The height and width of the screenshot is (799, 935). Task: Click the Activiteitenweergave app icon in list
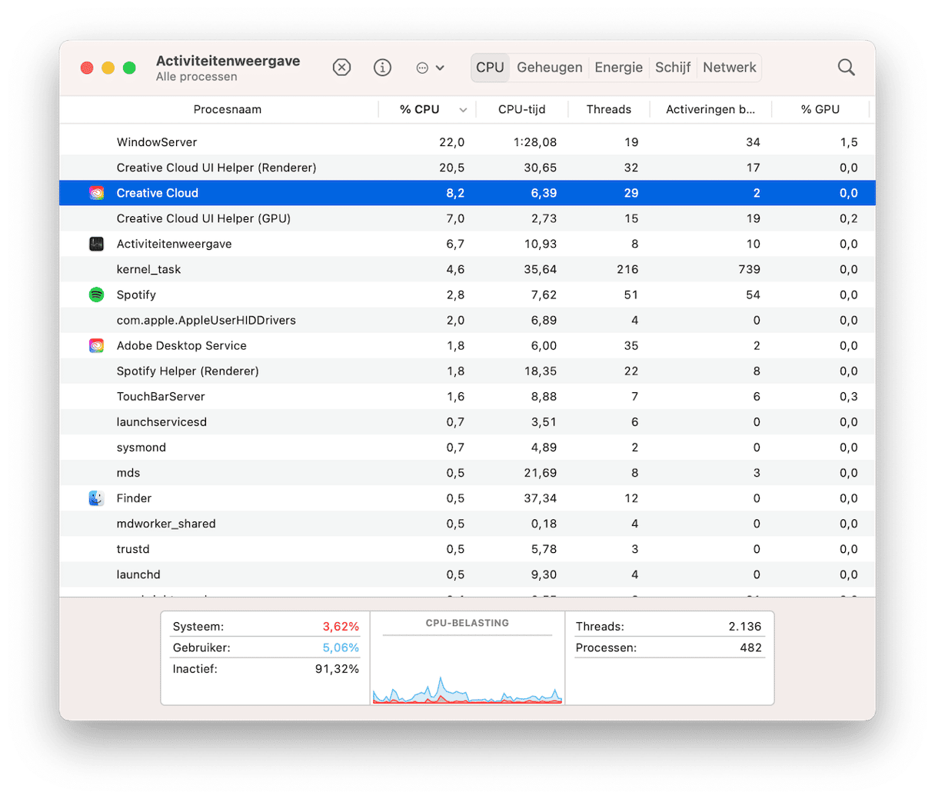(x=96, y=244)
